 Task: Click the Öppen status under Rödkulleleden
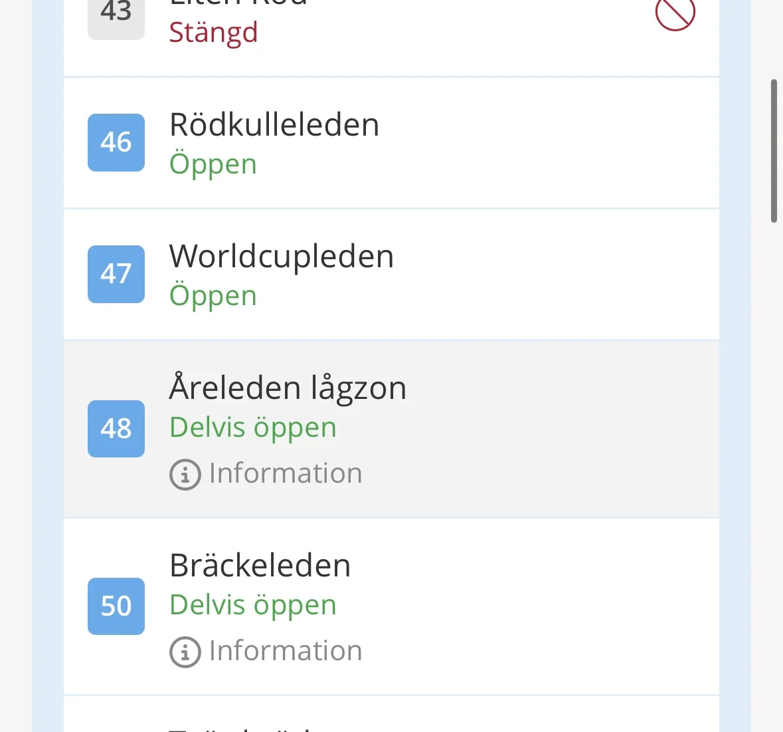[x=213, y=164]
